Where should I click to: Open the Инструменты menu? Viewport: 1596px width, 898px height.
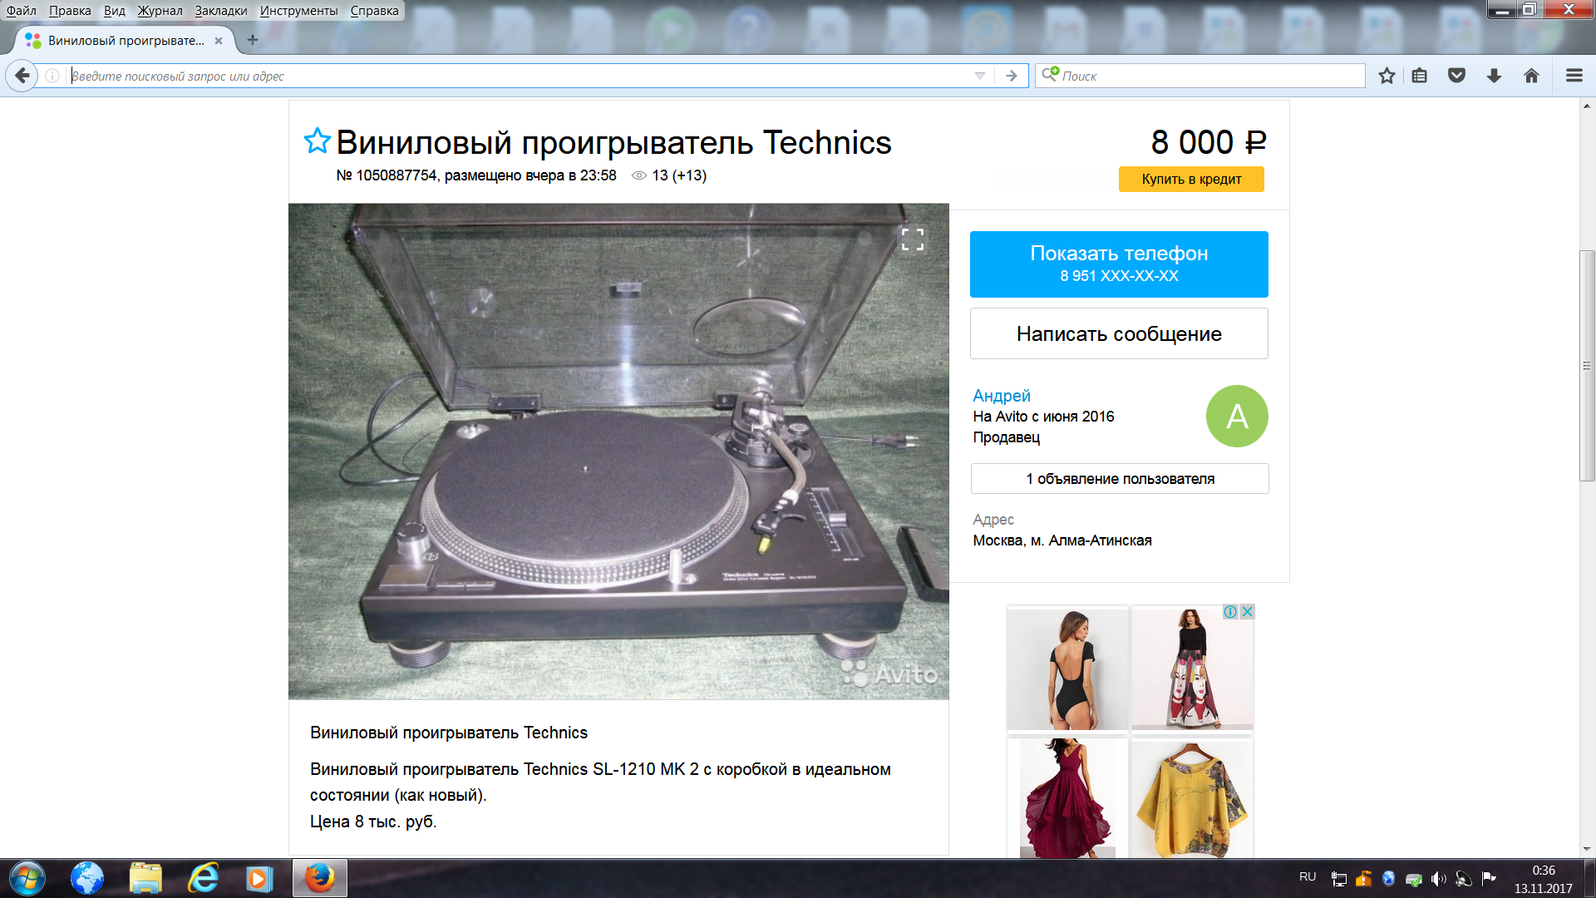298,11
